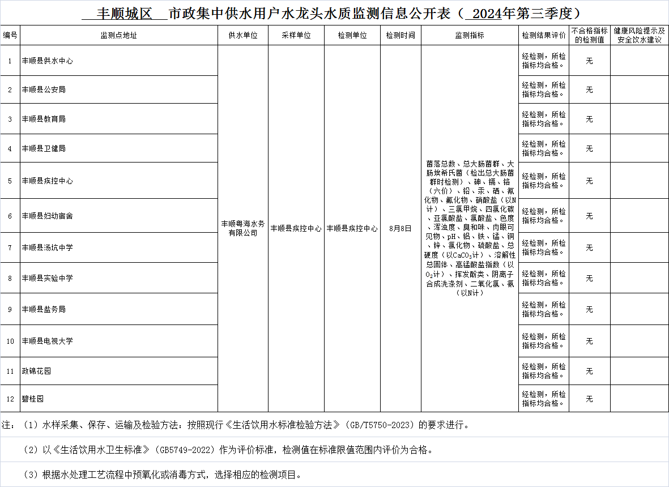Screen dimensions: 669x487
Task: Select the address cell 丰顺县供水中心
Action: click(x=119, y=61)
